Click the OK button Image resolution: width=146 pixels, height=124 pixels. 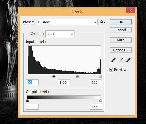[x=121, y=22]
